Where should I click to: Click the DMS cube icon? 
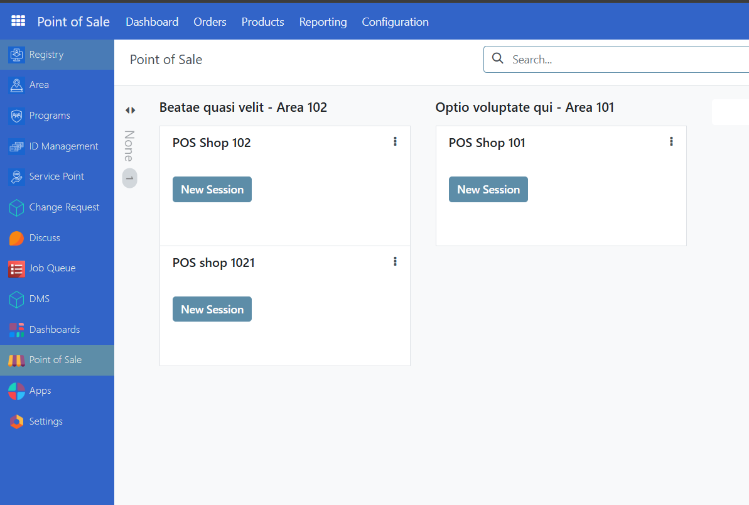16,299
